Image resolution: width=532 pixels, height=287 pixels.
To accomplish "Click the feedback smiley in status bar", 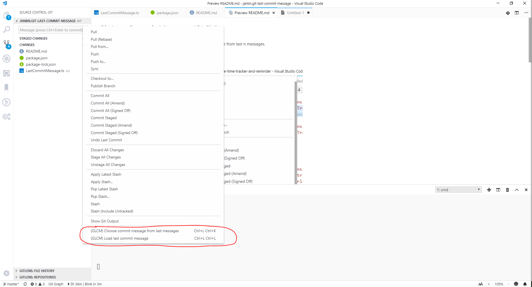I will [x=516, y=284].
